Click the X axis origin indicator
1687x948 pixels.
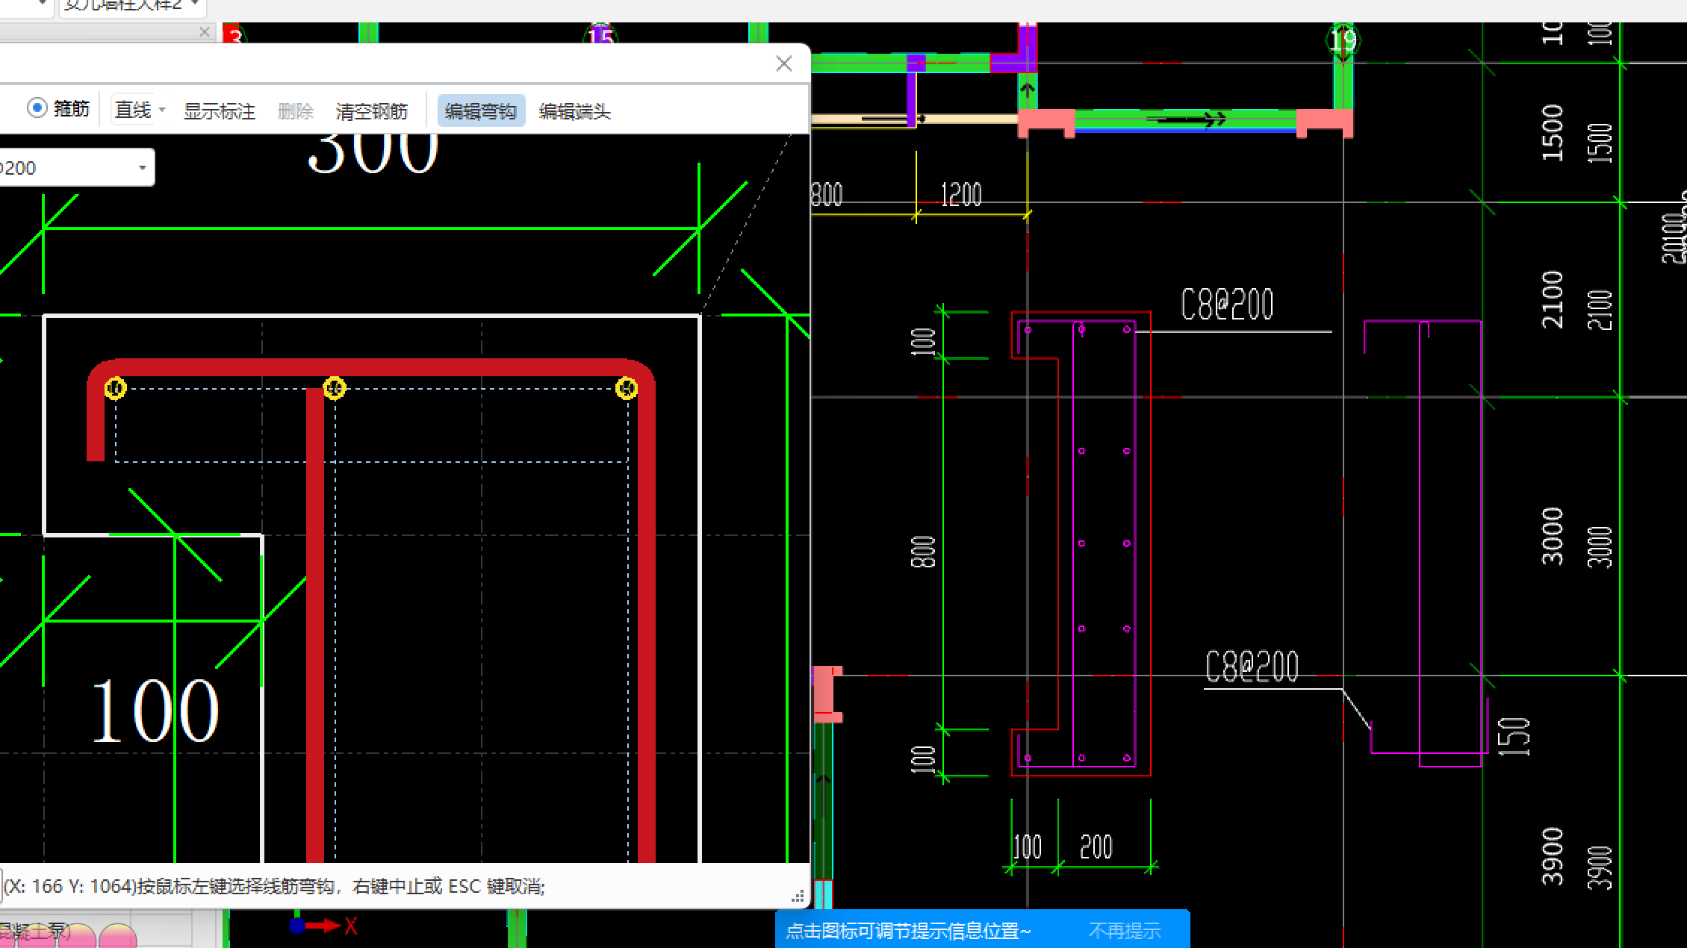tap(297, 926)
